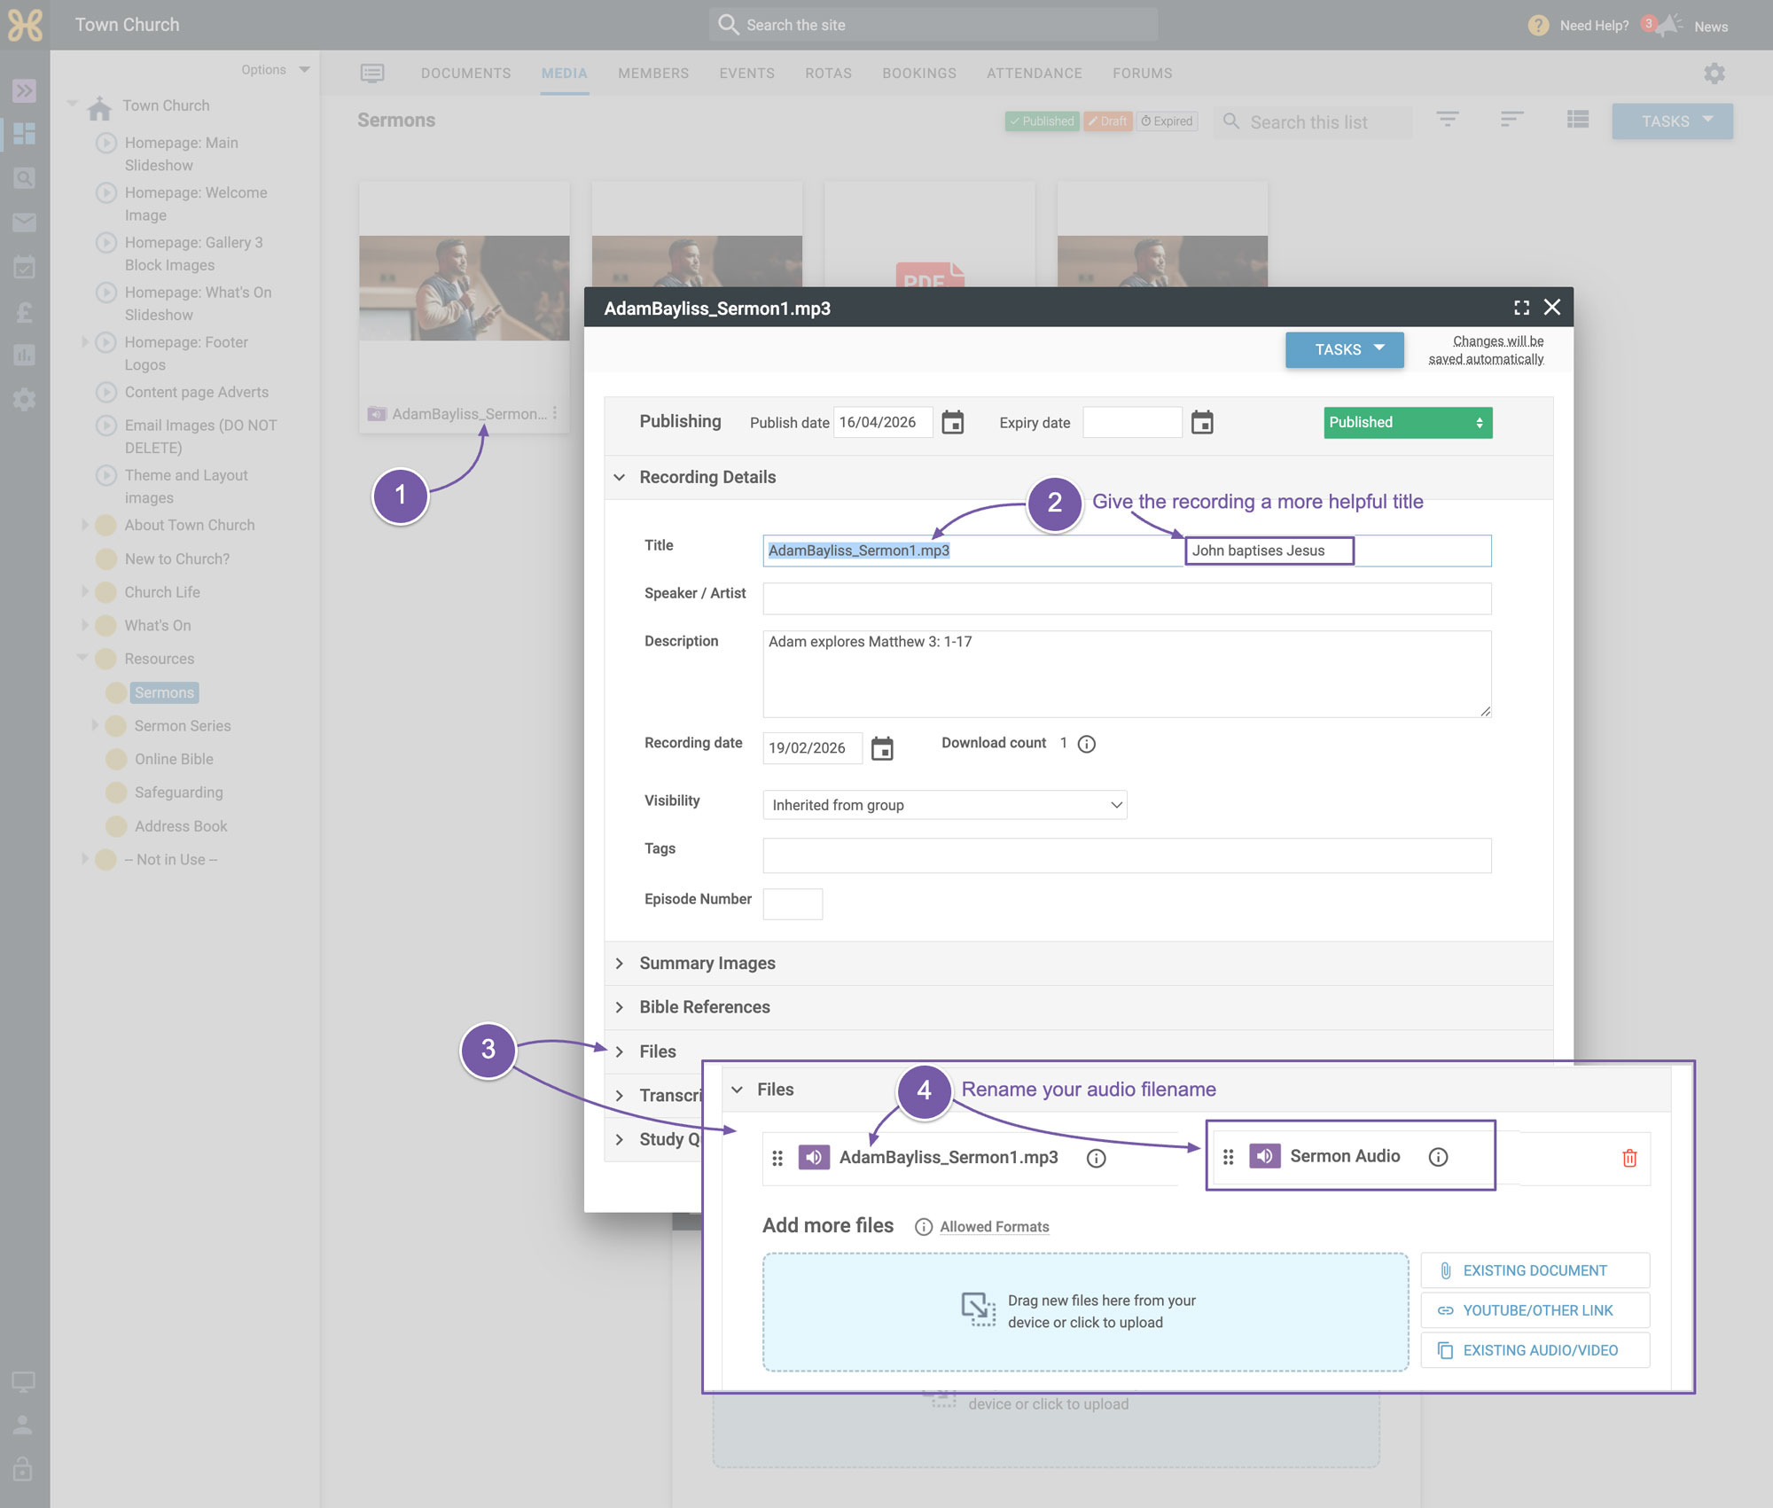Toggle the Draft filter badge
Image resolution: width=1773 pixels, height=1508 pixels.
pos(1108,121)
